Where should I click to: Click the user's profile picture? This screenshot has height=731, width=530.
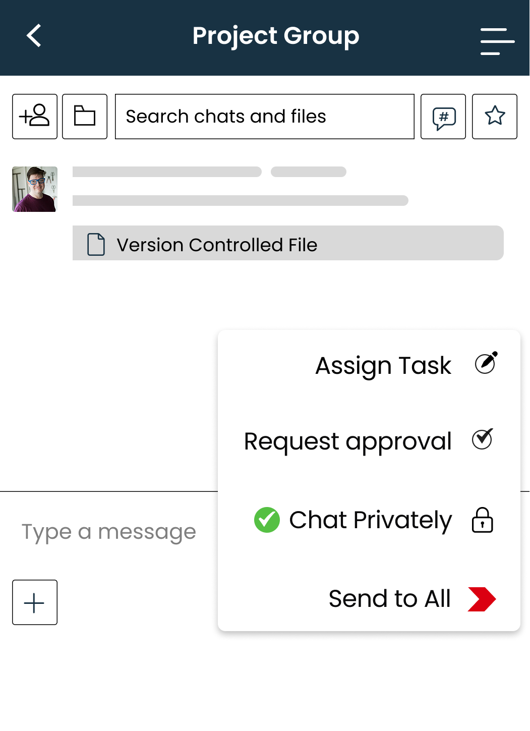(x=34, y=189)
